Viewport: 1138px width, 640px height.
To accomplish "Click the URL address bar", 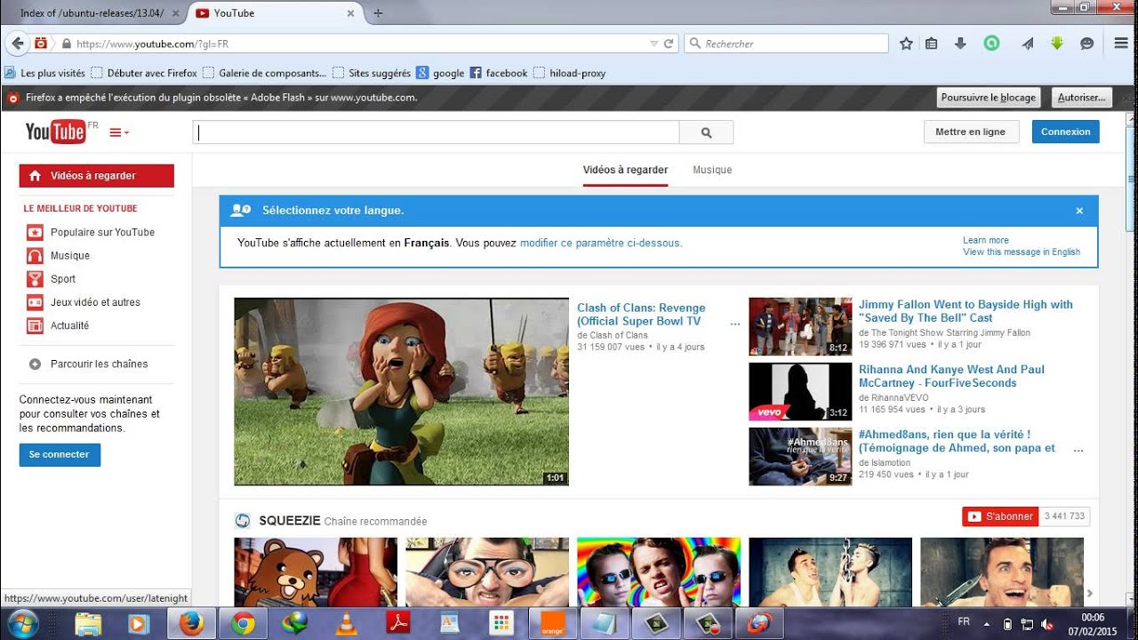I will (356, 44).
